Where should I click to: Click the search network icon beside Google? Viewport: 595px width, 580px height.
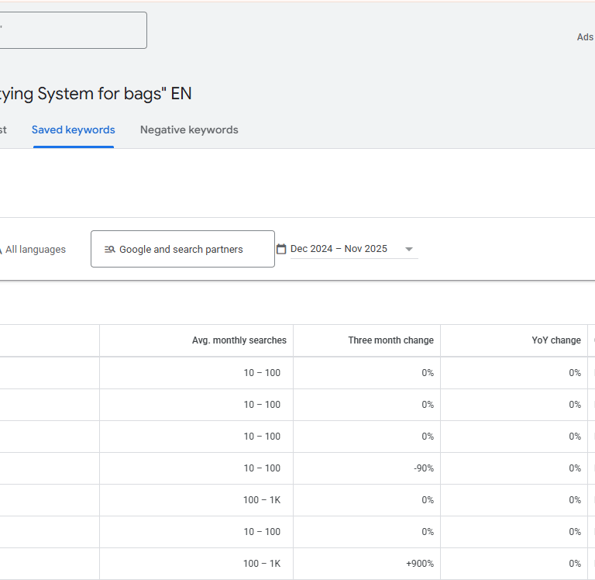(109, 250)
